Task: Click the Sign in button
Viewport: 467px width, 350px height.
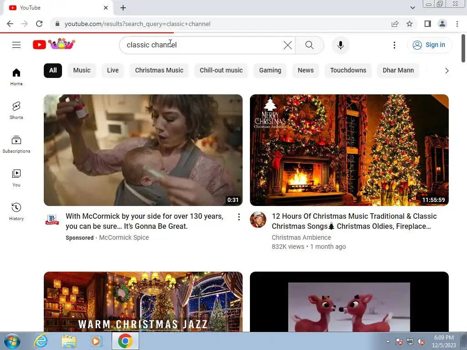Action: (430, 45)
